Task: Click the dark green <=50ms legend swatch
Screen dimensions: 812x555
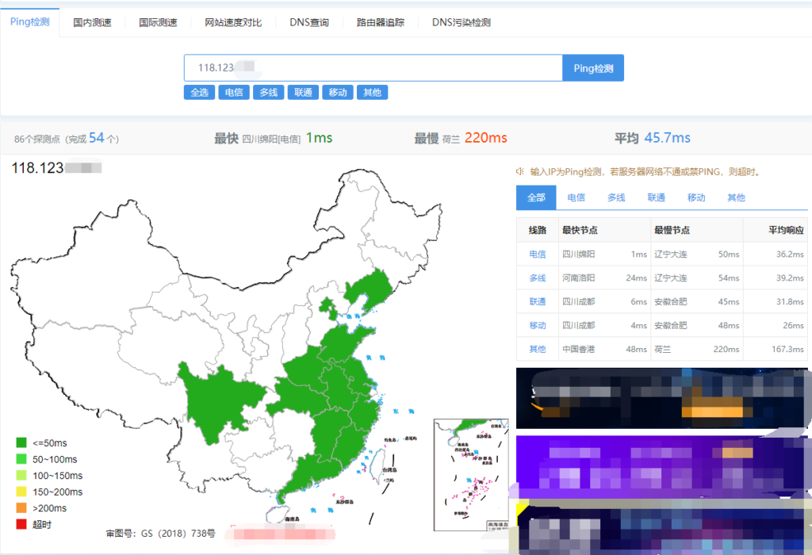Action: point(21,442)
